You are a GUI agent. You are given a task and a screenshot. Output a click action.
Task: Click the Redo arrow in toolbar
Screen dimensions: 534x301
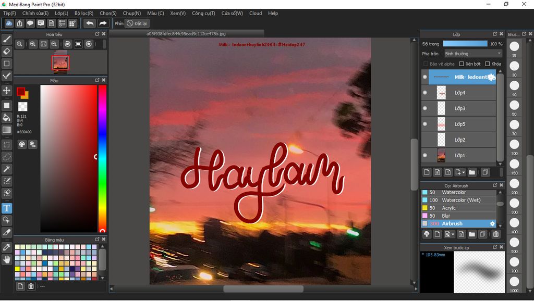click(x=103, y=23)
